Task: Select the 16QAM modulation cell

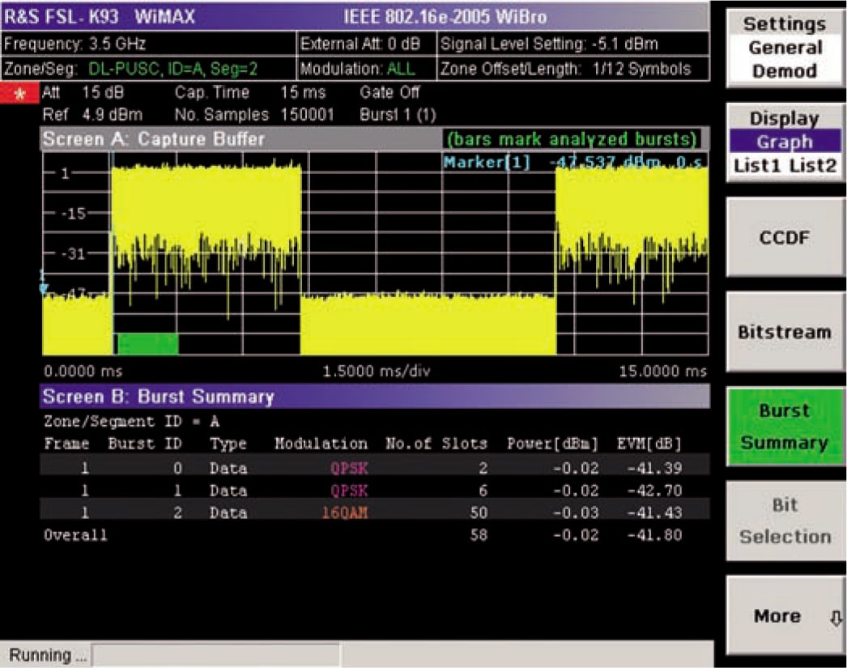Action: point(345,513)
